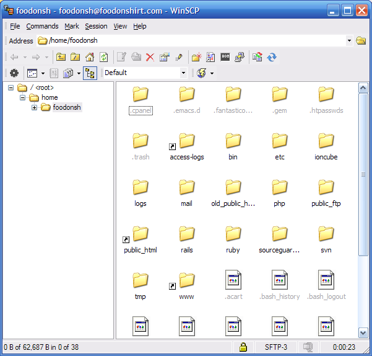Expand the foodonsh tree node
Screen dimensions: 372x356
coord(34,107)
